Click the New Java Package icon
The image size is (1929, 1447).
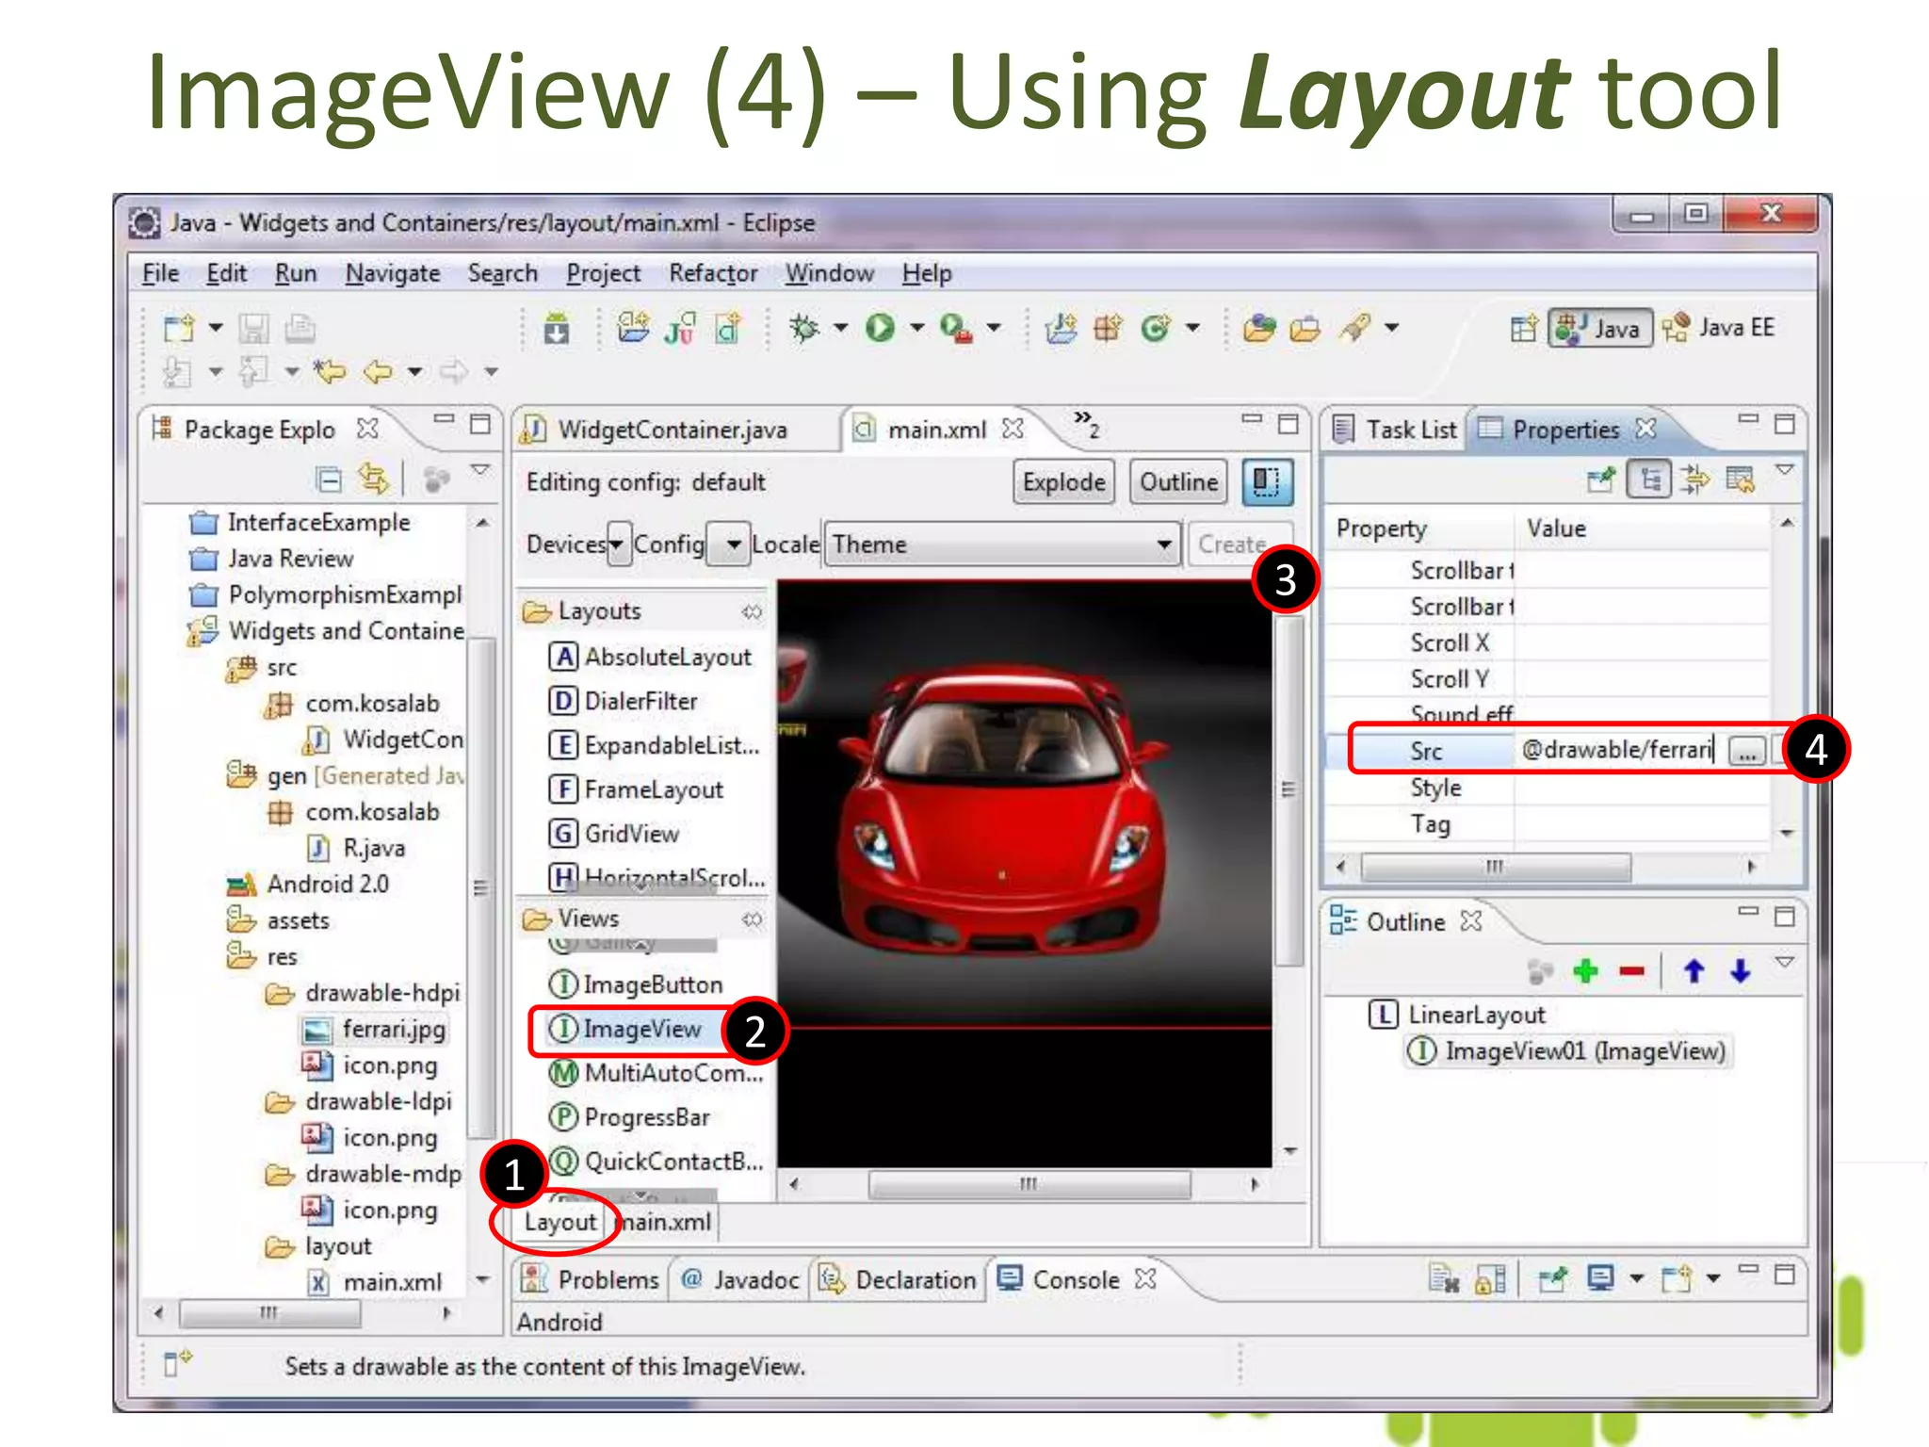coord(1108,328)
